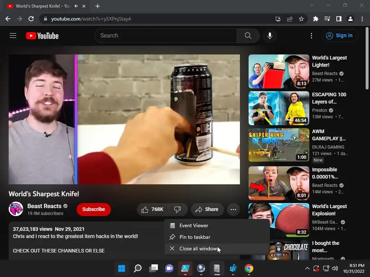
Task: Open the Beast Reacts channel name link
Action: pyautogui.click(x=44, y=206)
